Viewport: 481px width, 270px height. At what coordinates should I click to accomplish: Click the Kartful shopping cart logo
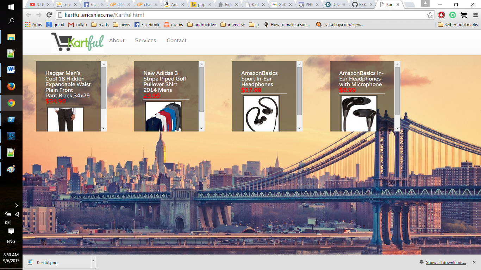coord(77,42)
